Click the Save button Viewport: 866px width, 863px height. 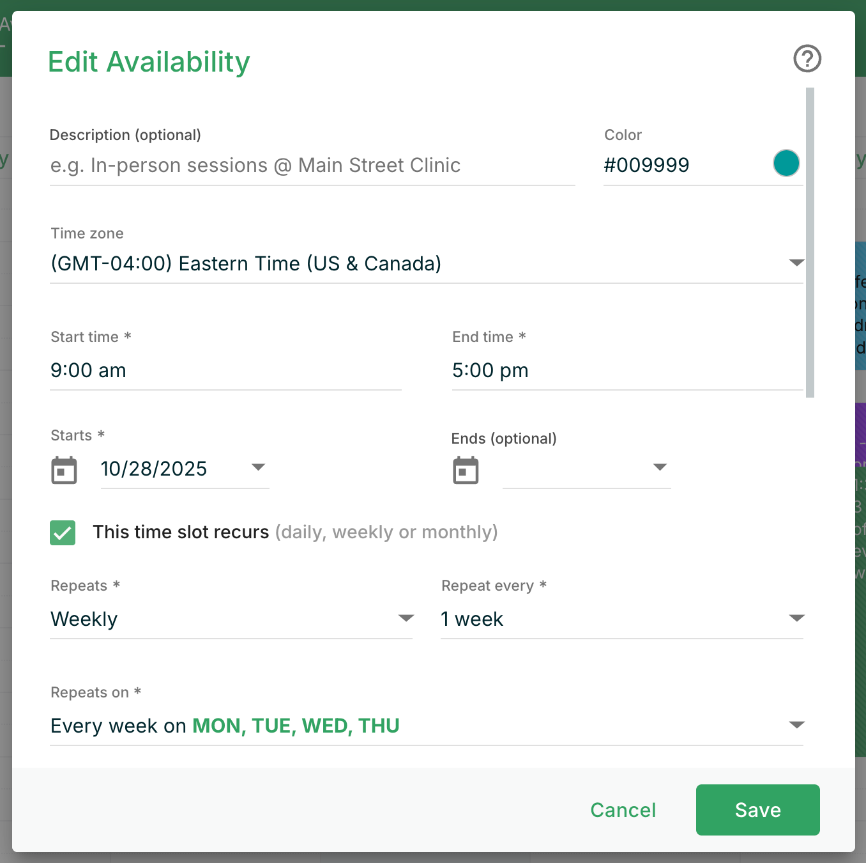[757, 810]
